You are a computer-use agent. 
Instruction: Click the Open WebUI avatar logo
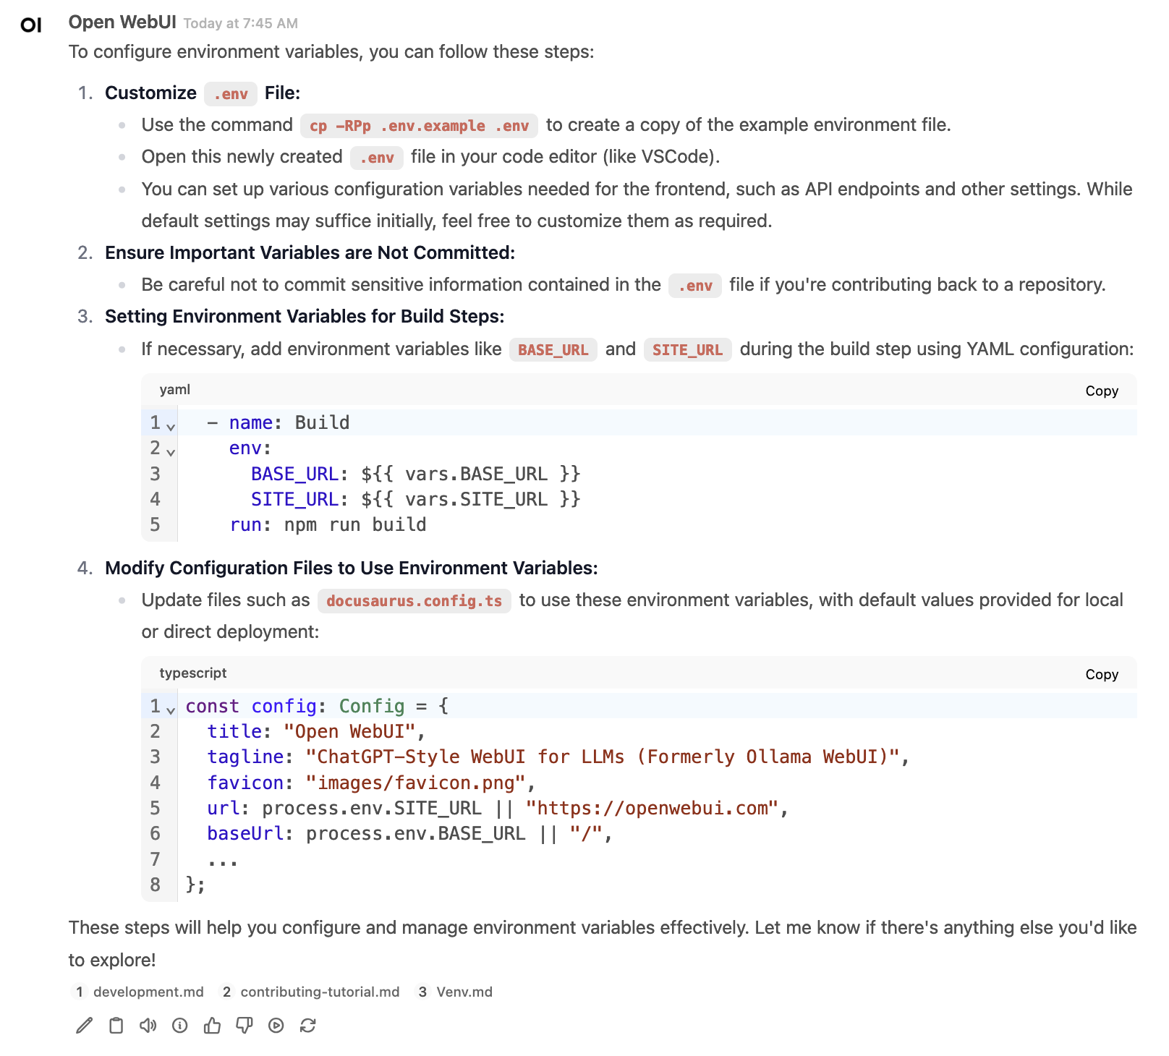point(31,25)
